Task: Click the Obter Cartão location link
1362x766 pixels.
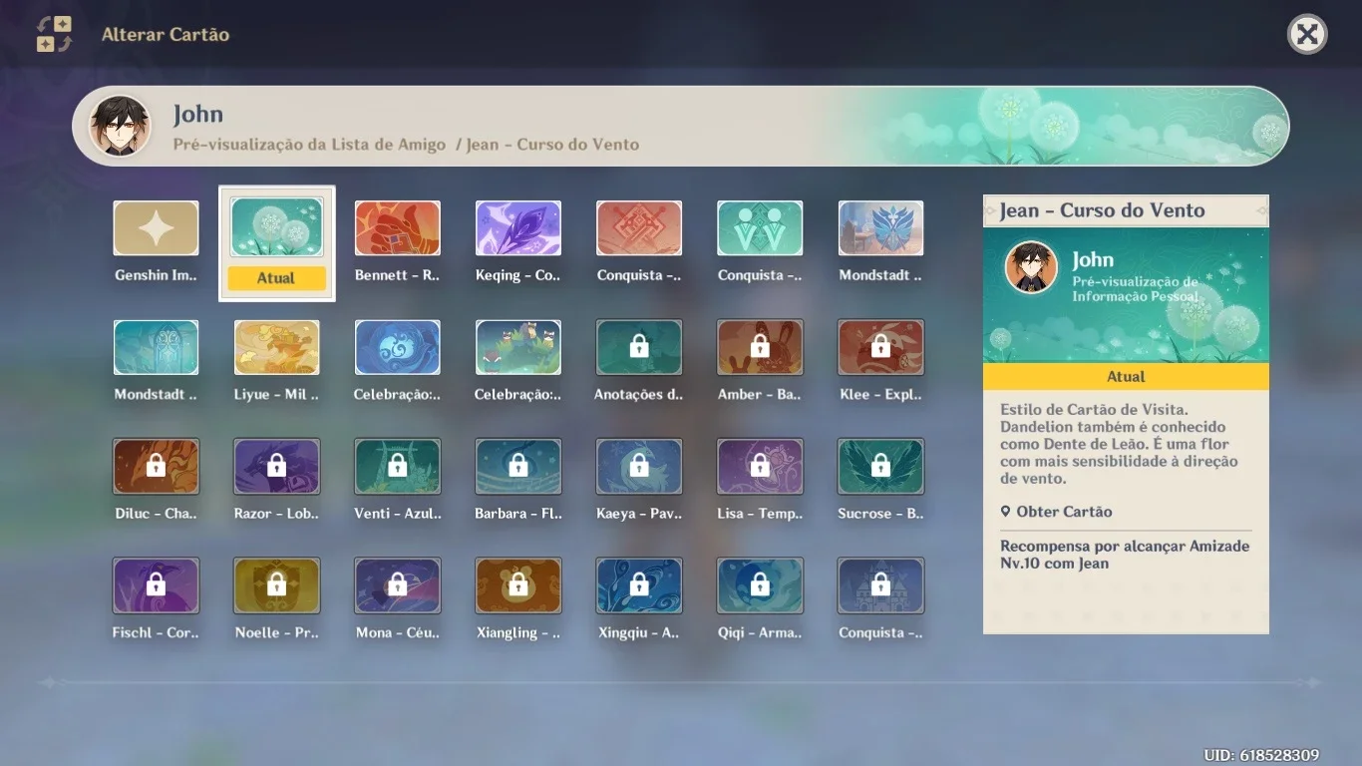Action: 1056,512
